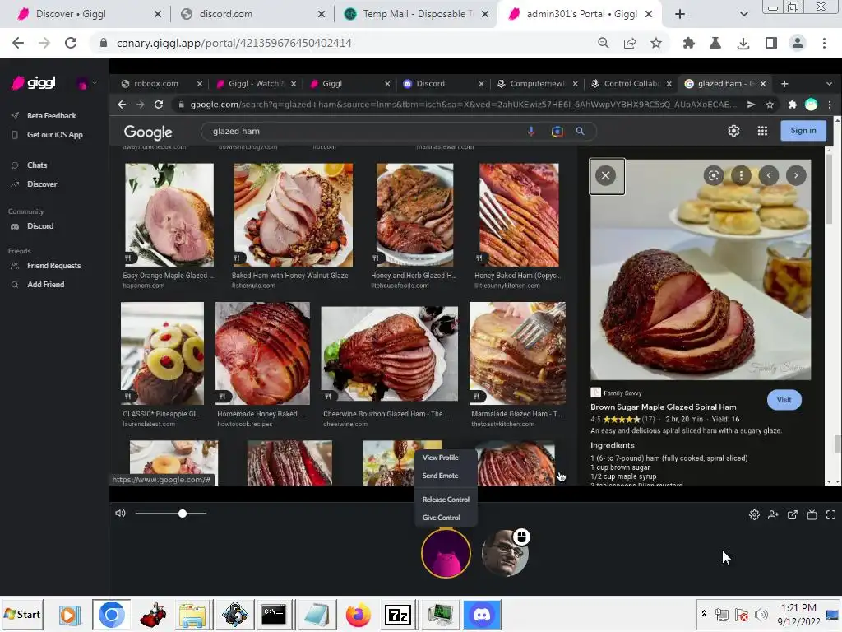Click the TV mode icon in portal
This screenshot has width=842, height=632.
pos(812,515)
